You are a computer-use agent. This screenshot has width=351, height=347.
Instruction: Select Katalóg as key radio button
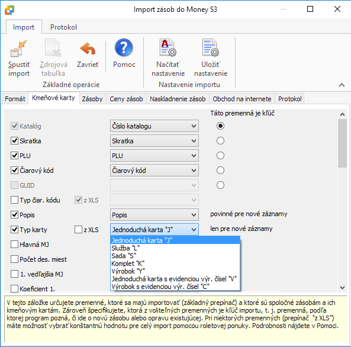pos(220,126)
